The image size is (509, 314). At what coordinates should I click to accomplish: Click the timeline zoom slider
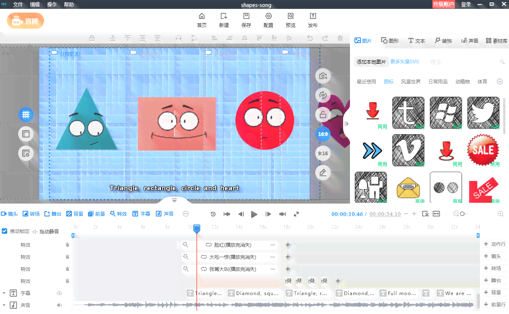click(x=462, y=214)
